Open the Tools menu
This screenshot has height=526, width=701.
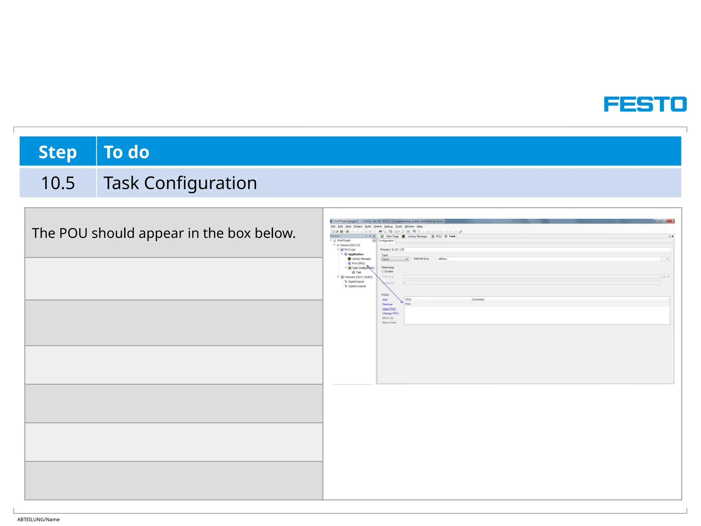(398, 226)
